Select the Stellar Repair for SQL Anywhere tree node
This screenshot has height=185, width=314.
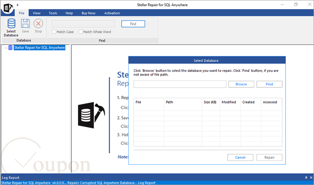click(40, 48)
